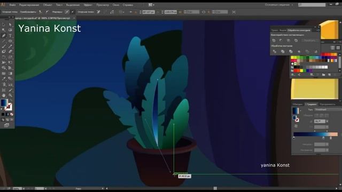
Task: Open zoom level dropdown in status bar
Action: (x=24, y=188)
